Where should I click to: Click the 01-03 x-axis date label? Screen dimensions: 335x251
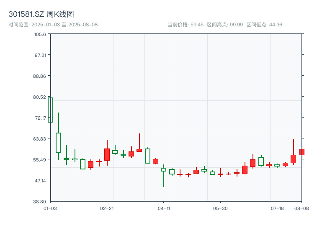click(x=50, y=208)
